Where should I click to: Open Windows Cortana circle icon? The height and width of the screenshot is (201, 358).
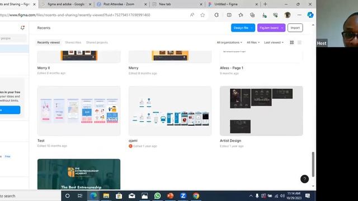coord(67,196)
